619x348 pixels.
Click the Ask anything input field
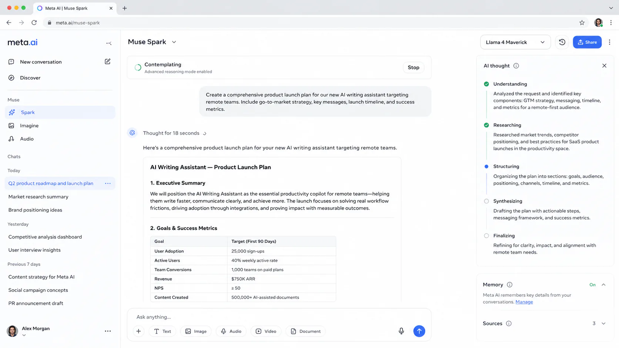tap(279, 317)
